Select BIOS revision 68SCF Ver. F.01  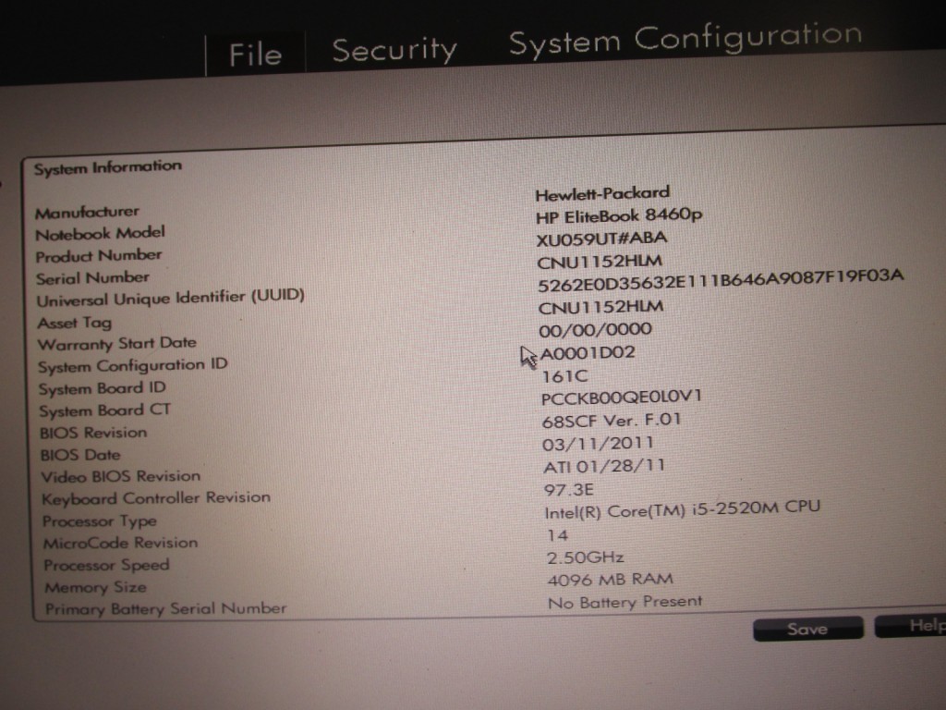[612, 421]
